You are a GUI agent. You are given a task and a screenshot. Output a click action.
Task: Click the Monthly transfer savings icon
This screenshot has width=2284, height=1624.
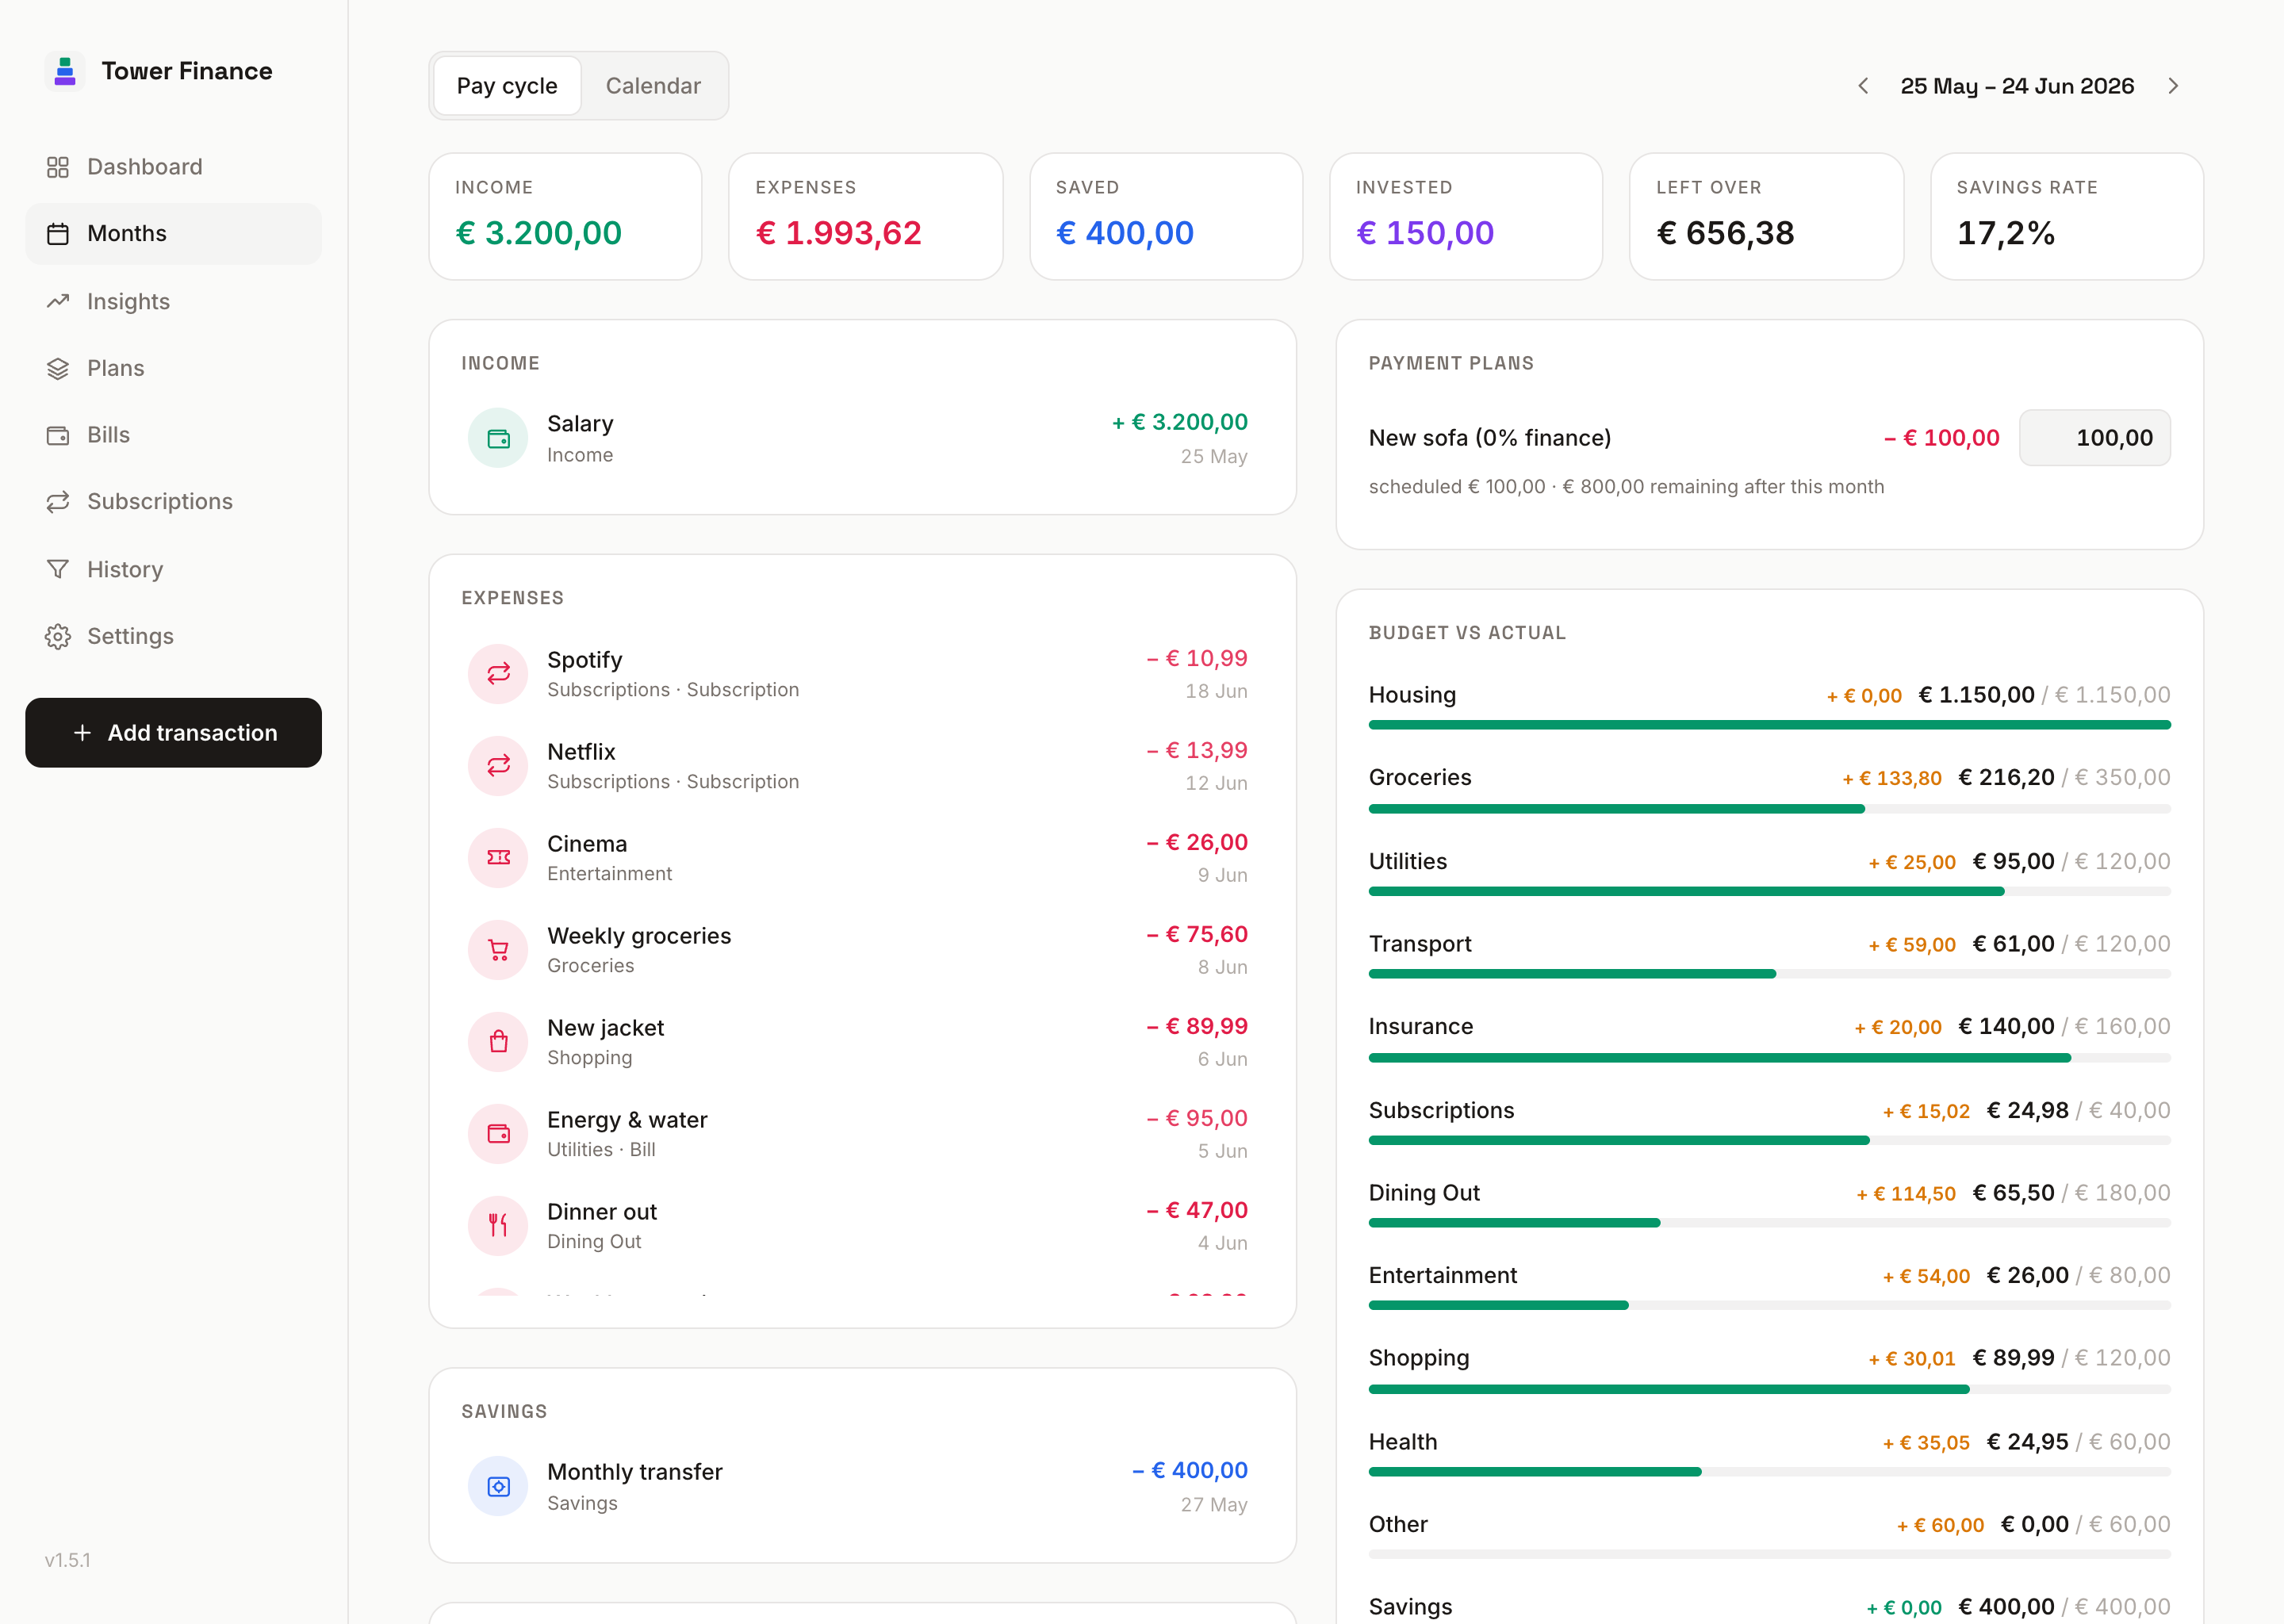coord(498,1487)
